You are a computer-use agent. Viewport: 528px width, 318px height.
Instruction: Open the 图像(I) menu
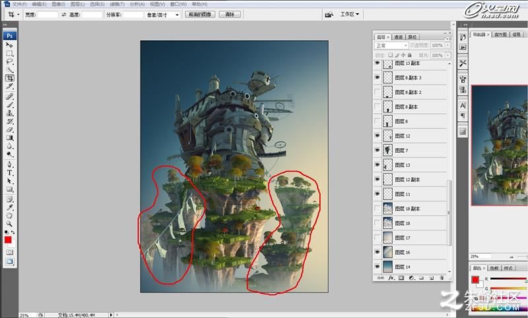point(59,5)
